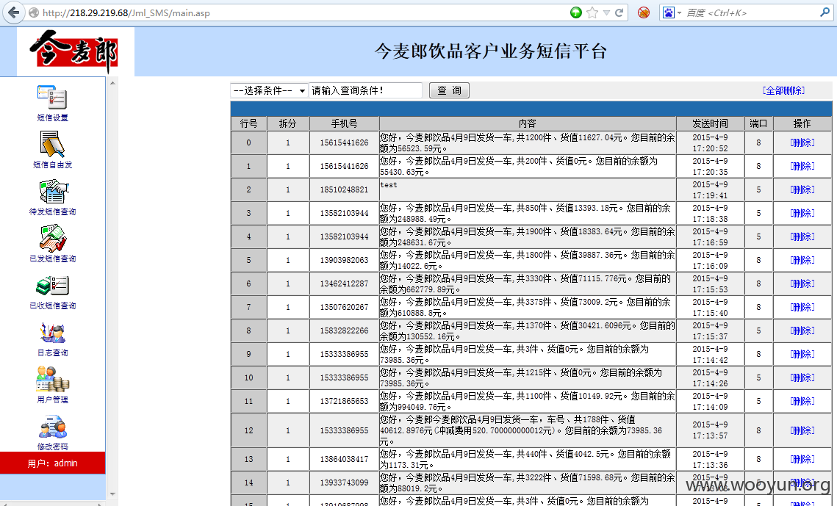Delete row 9 via its 删除 link
Image resolution: width=837 pixels, height=506 pixels.
802,354
